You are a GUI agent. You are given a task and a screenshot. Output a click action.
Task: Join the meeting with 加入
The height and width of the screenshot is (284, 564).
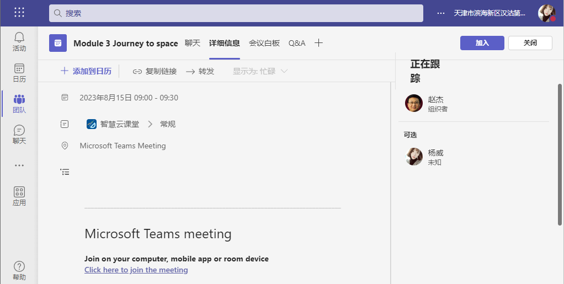coord(482,43)
